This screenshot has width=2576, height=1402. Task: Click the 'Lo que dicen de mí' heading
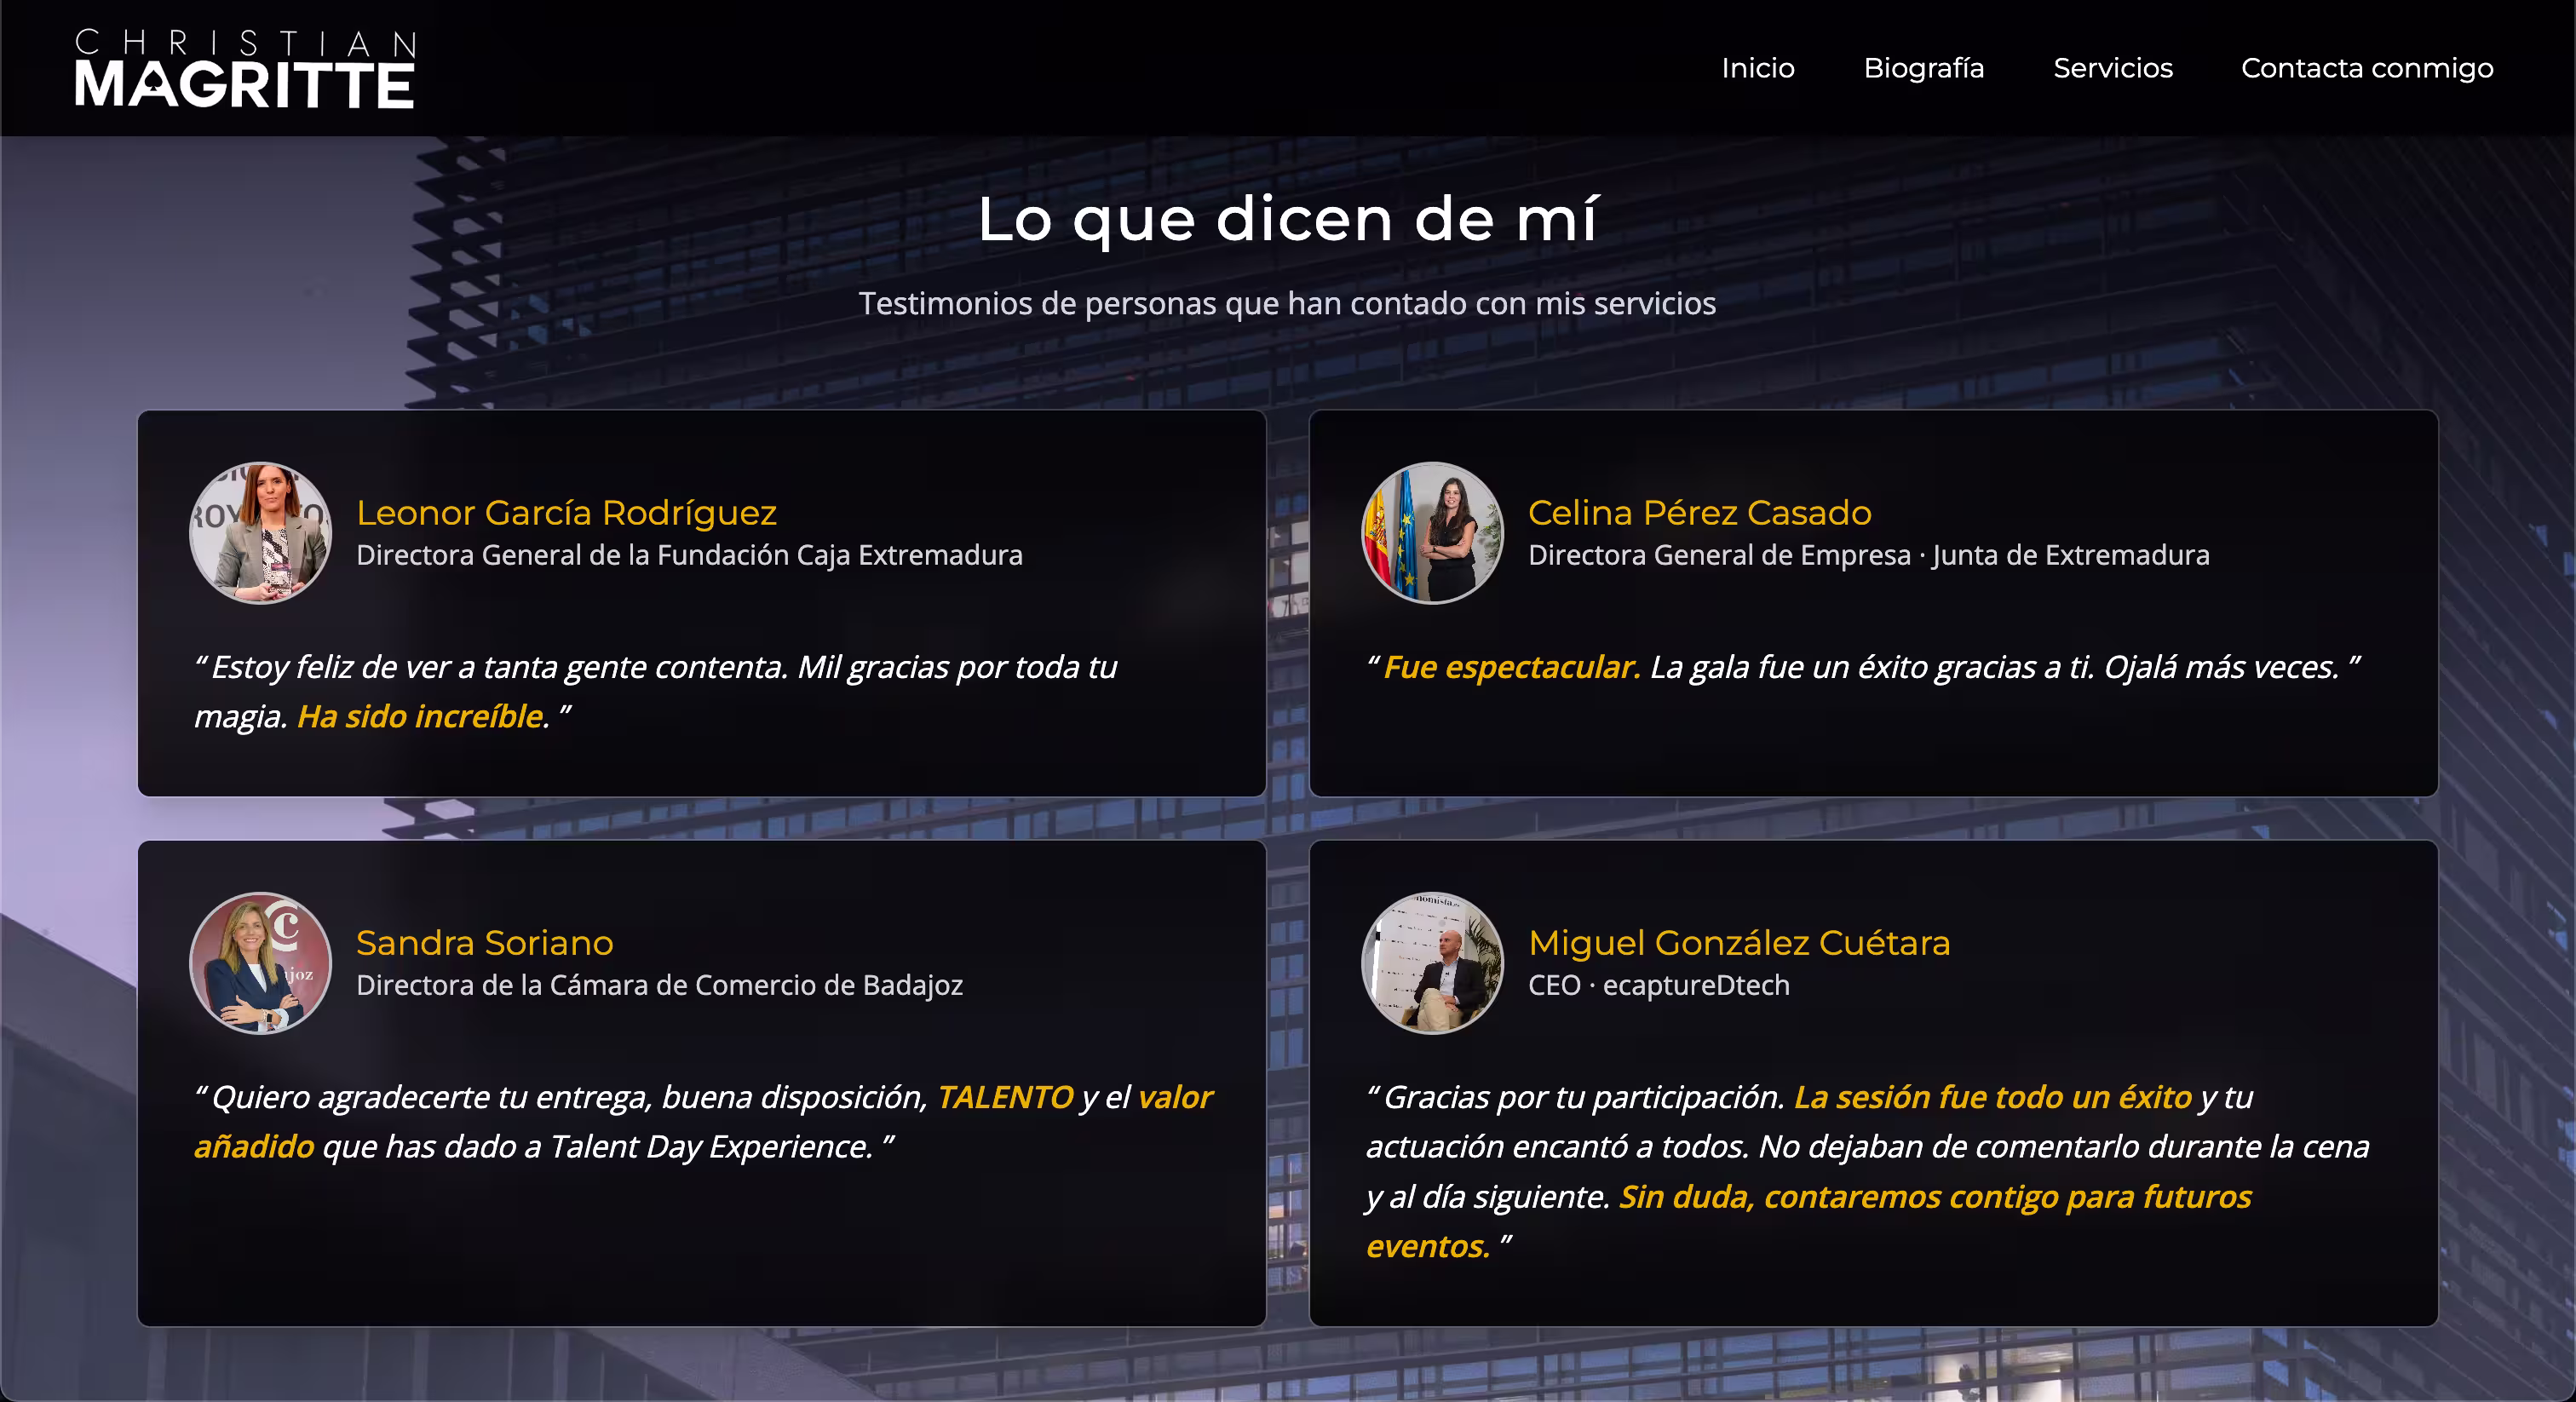[x=1288, y=219]
